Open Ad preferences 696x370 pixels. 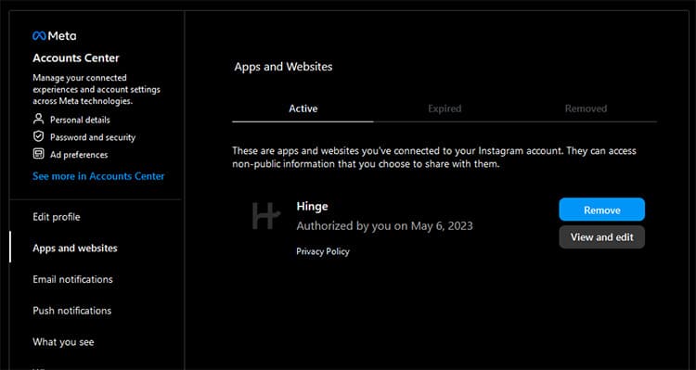click(x=79, y=155)
